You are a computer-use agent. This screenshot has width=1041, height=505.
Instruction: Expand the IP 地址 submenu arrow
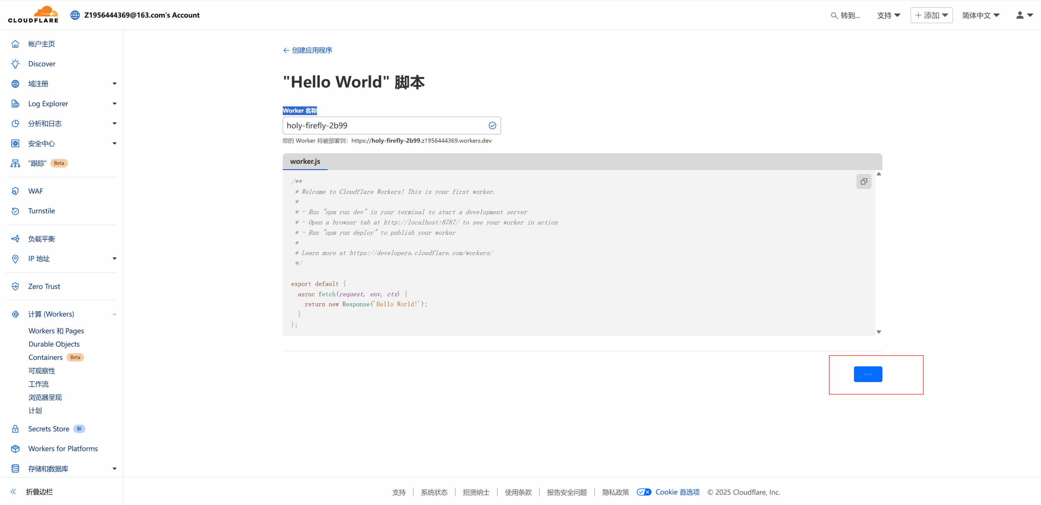pos(115,259)
